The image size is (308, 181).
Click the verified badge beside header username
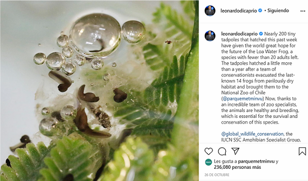pyautogui.click(x=260, y=10)
